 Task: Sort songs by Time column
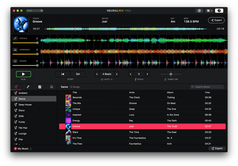pos(207,93)
